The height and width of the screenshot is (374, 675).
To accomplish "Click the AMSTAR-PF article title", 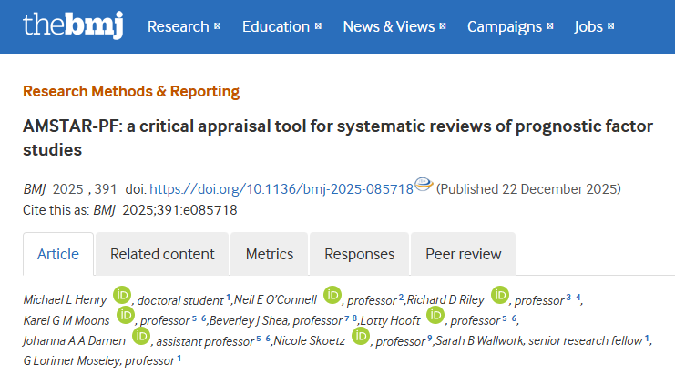I will coord(338,138).
